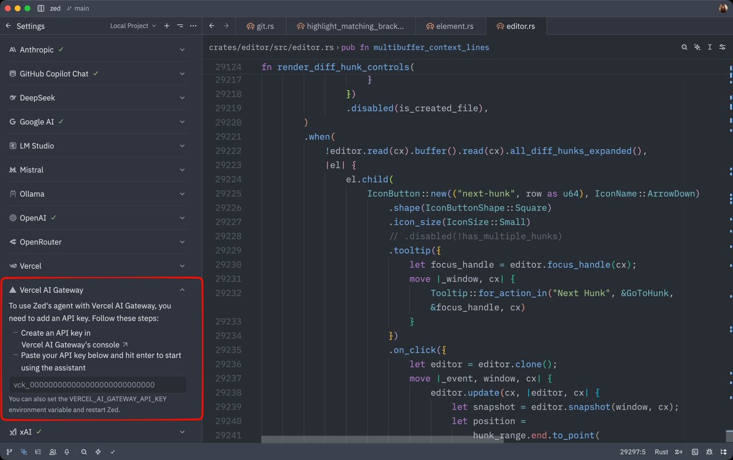Navigate backward with the editor back arrow
The height and width of the screenshot is (460, 733).
pyautogui.click(x=212, y=26)
